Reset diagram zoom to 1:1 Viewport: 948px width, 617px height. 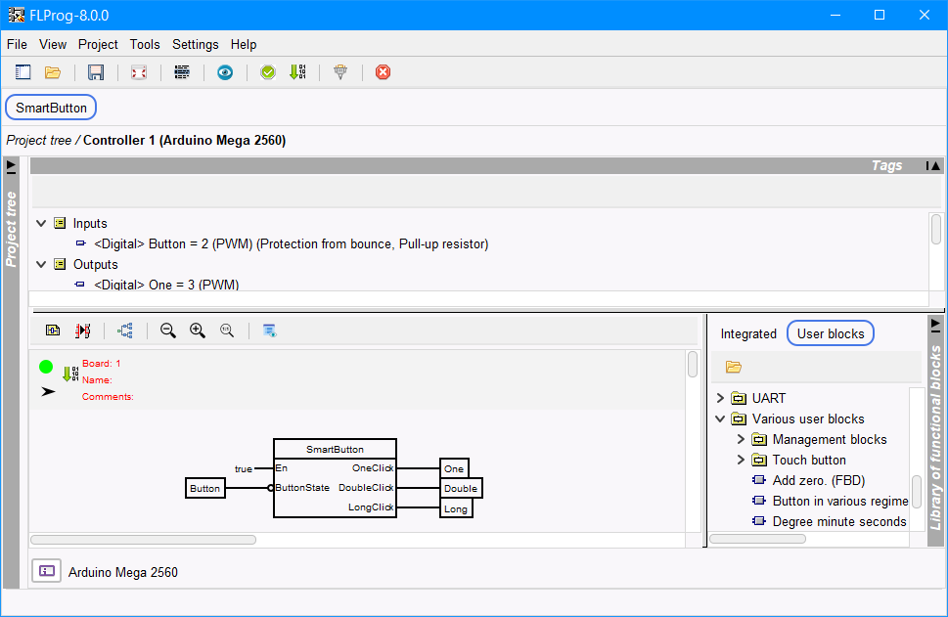pos(227,331)
